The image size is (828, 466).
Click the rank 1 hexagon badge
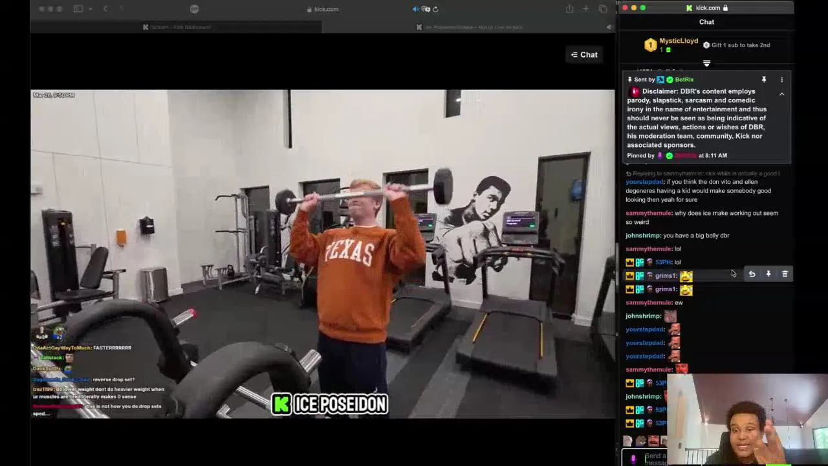[650, 45]
